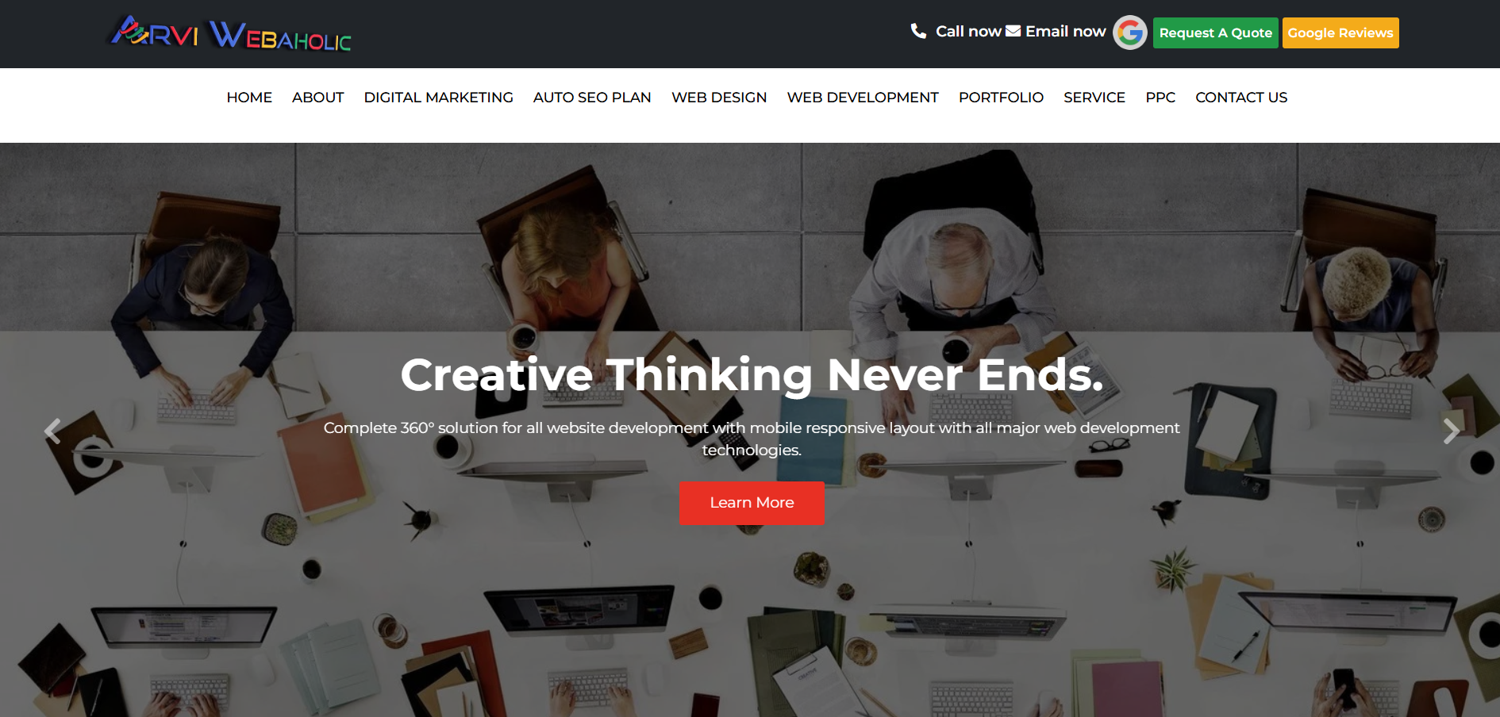
Task: Select PPC in the navigation bar
Action: pyautogui.click(x=1160, y=98)
